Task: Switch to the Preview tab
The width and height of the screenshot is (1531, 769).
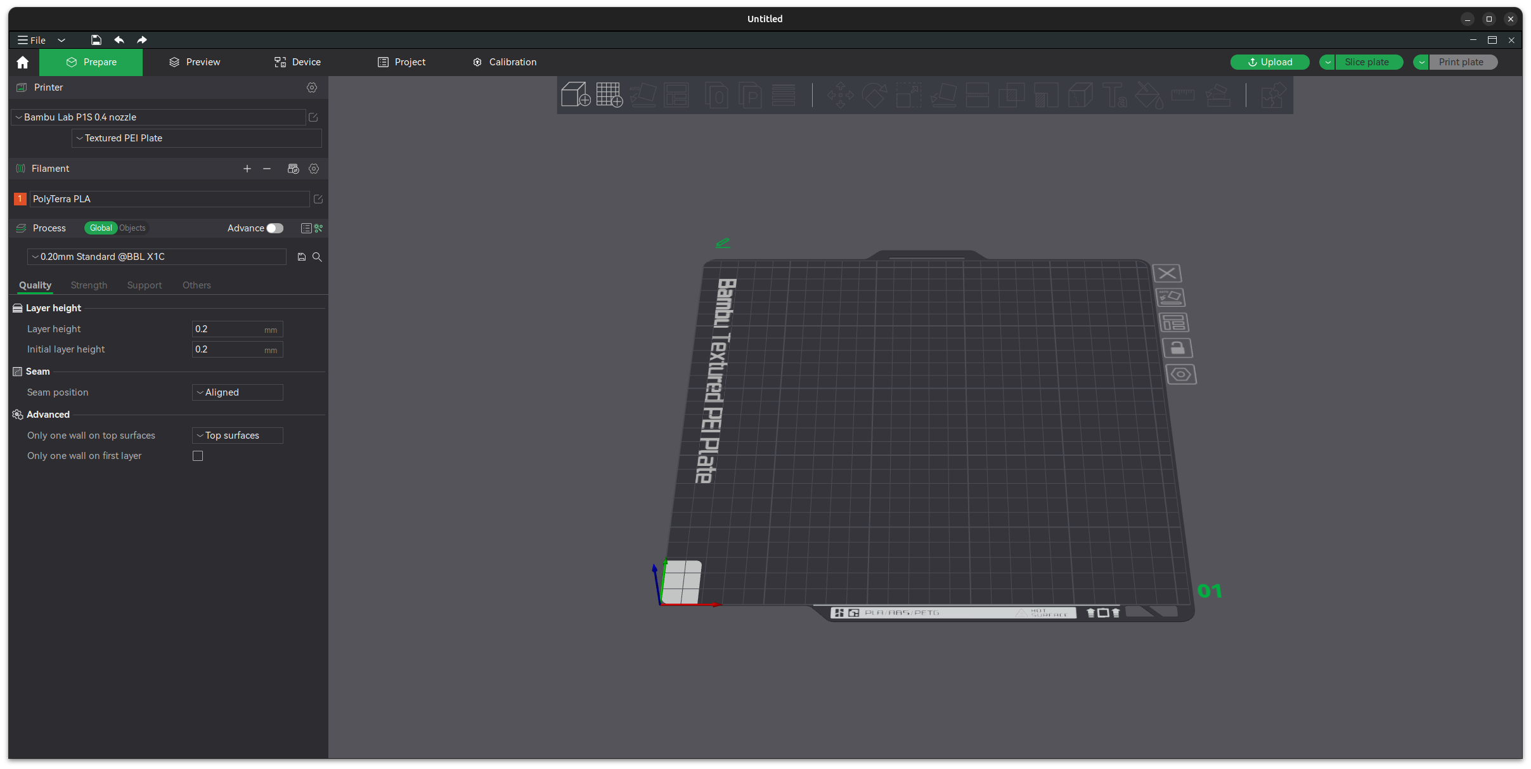Action: click(x=195, y=62)
